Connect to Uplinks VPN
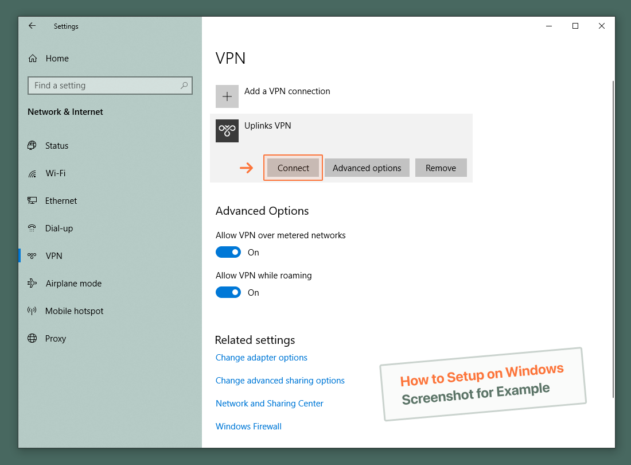This screenshot has height=465, width=631. click(x=293, y=168)
